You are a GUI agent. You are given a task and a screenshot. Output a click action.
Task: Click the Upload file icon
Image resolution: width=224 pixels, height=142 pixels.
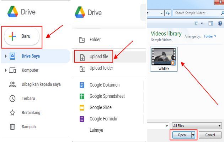(82, 58)
